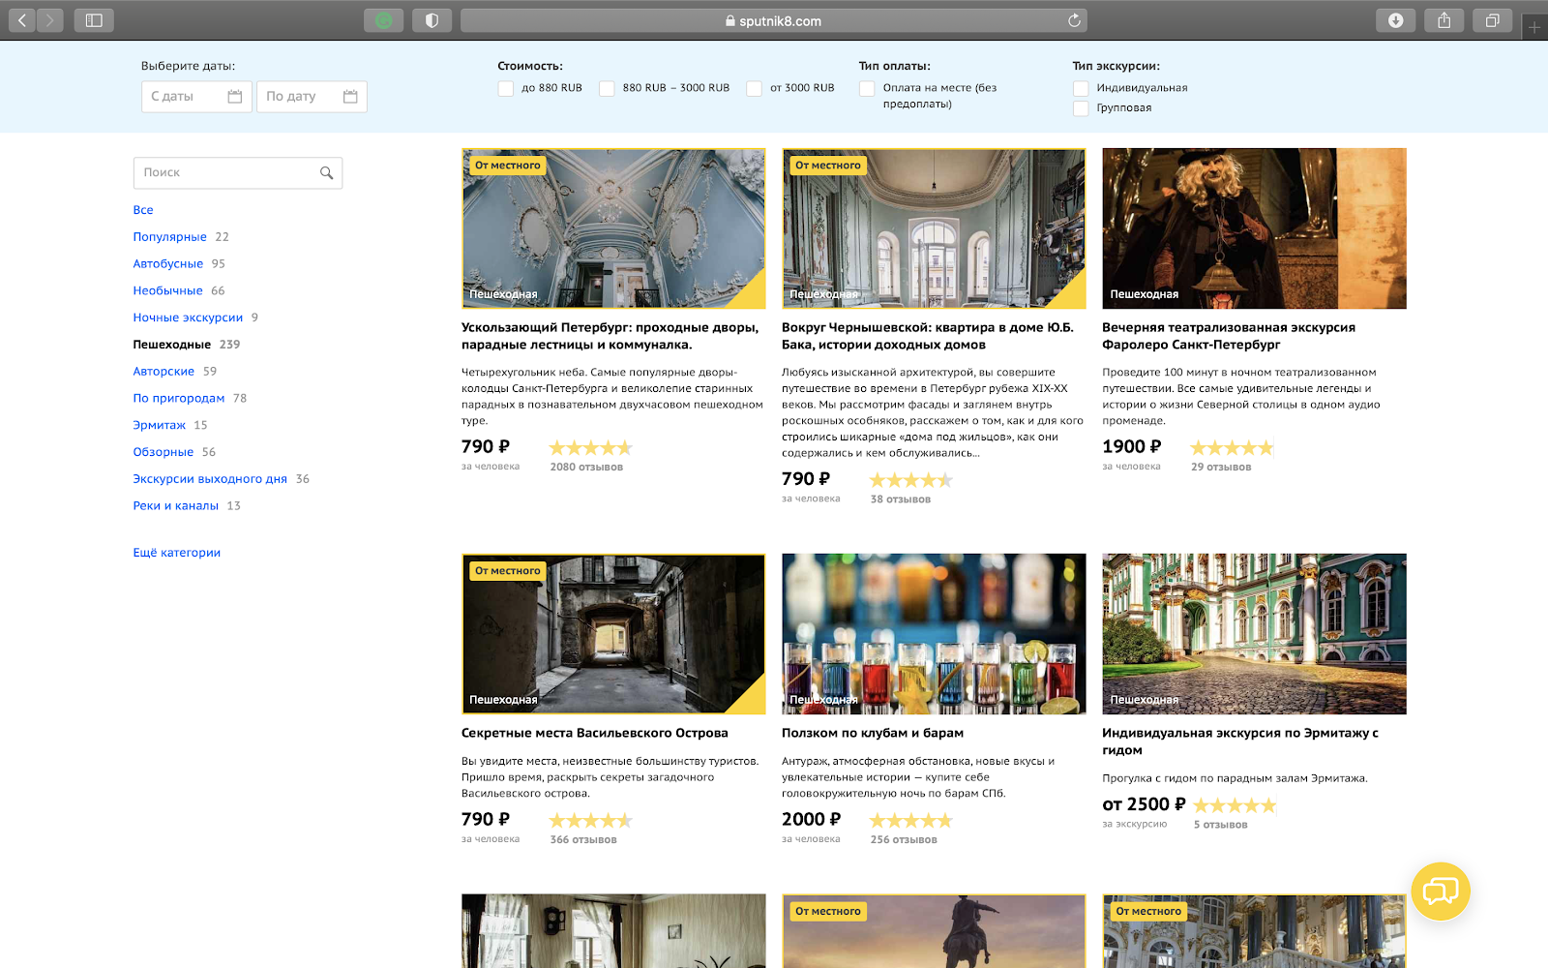Click the '5 отзывов' review count
Screen dimensions: 1548x968
tap(1220, 825)
